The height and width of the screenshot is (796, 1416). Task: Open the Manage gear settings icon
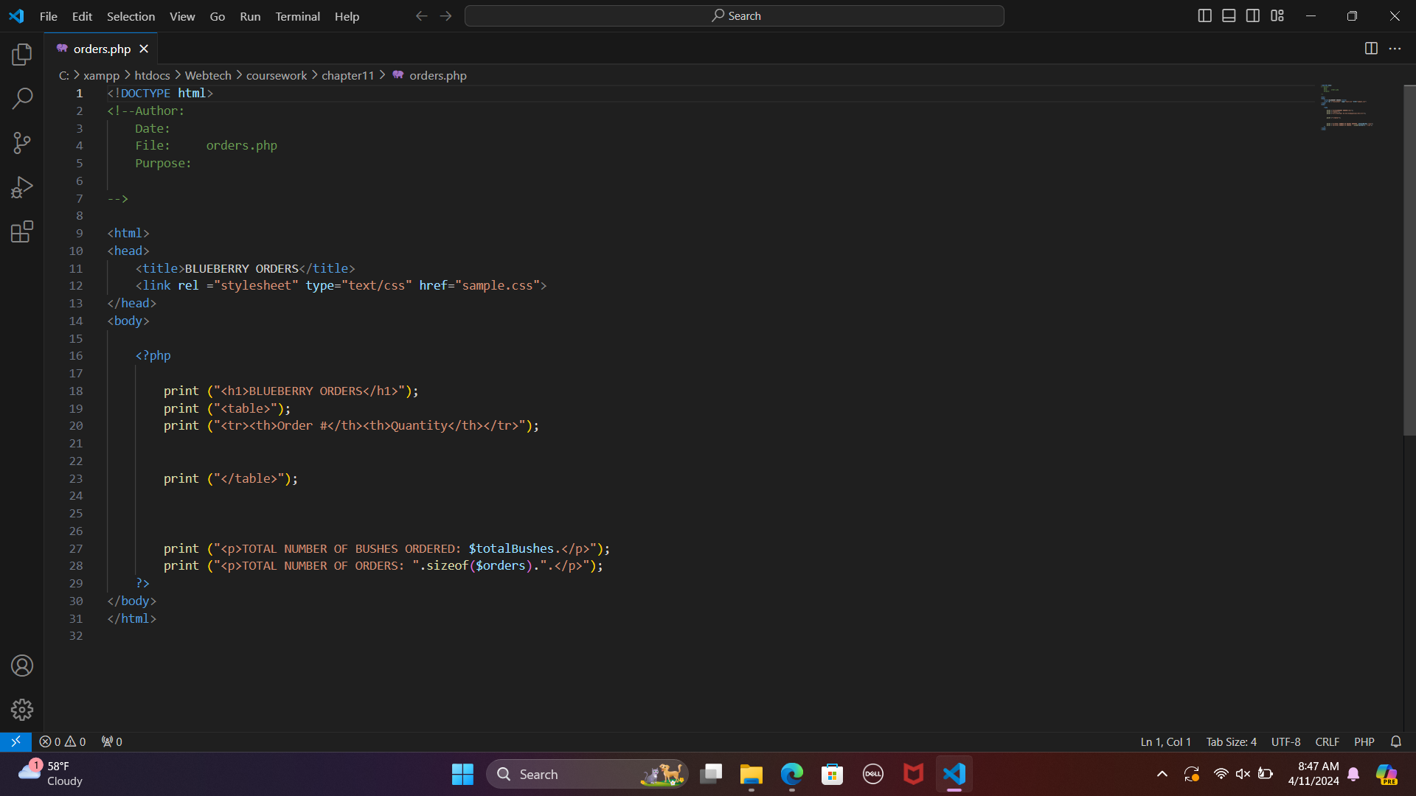click(x=22, y=710)
